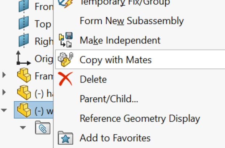The height and width of the screenshot is (148, 225).
Task: Select the Frame part icon in tree
Action: tap(24, 75)
